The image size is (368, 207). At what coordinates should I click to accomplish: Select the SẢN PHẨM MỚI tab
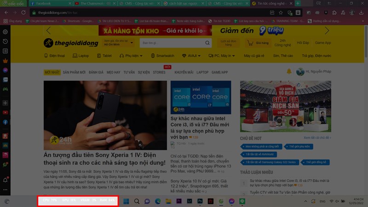click(74, 73)
